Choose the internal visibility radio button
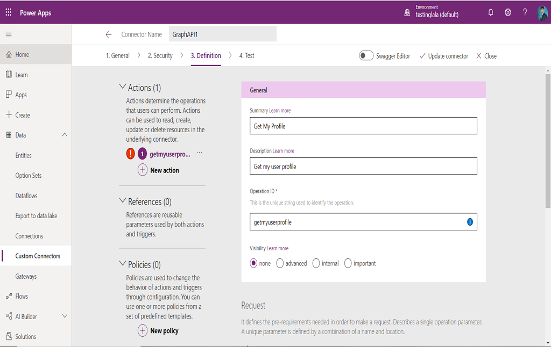Viewport: 551px width, 347px height. (316, 263)
